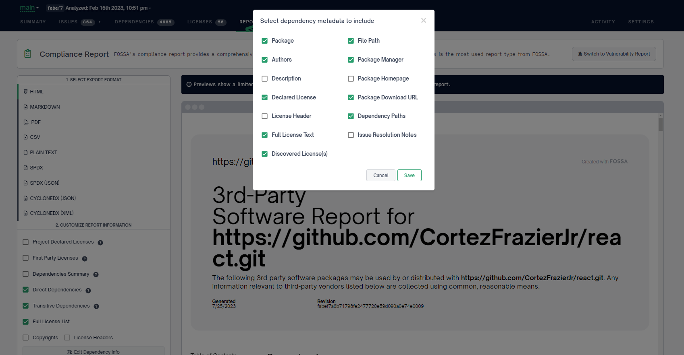Enable License Header in dialog
The height and width of the screenshot is (355, 684).
click(x=264, y=116)
